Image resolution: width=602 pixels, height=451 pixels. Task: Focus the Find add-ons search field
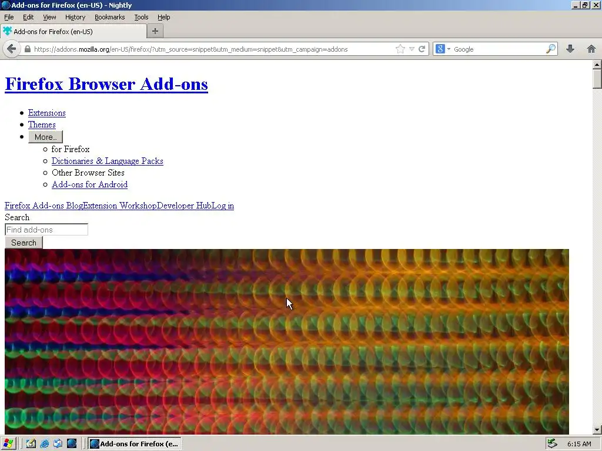click(46, 230)
